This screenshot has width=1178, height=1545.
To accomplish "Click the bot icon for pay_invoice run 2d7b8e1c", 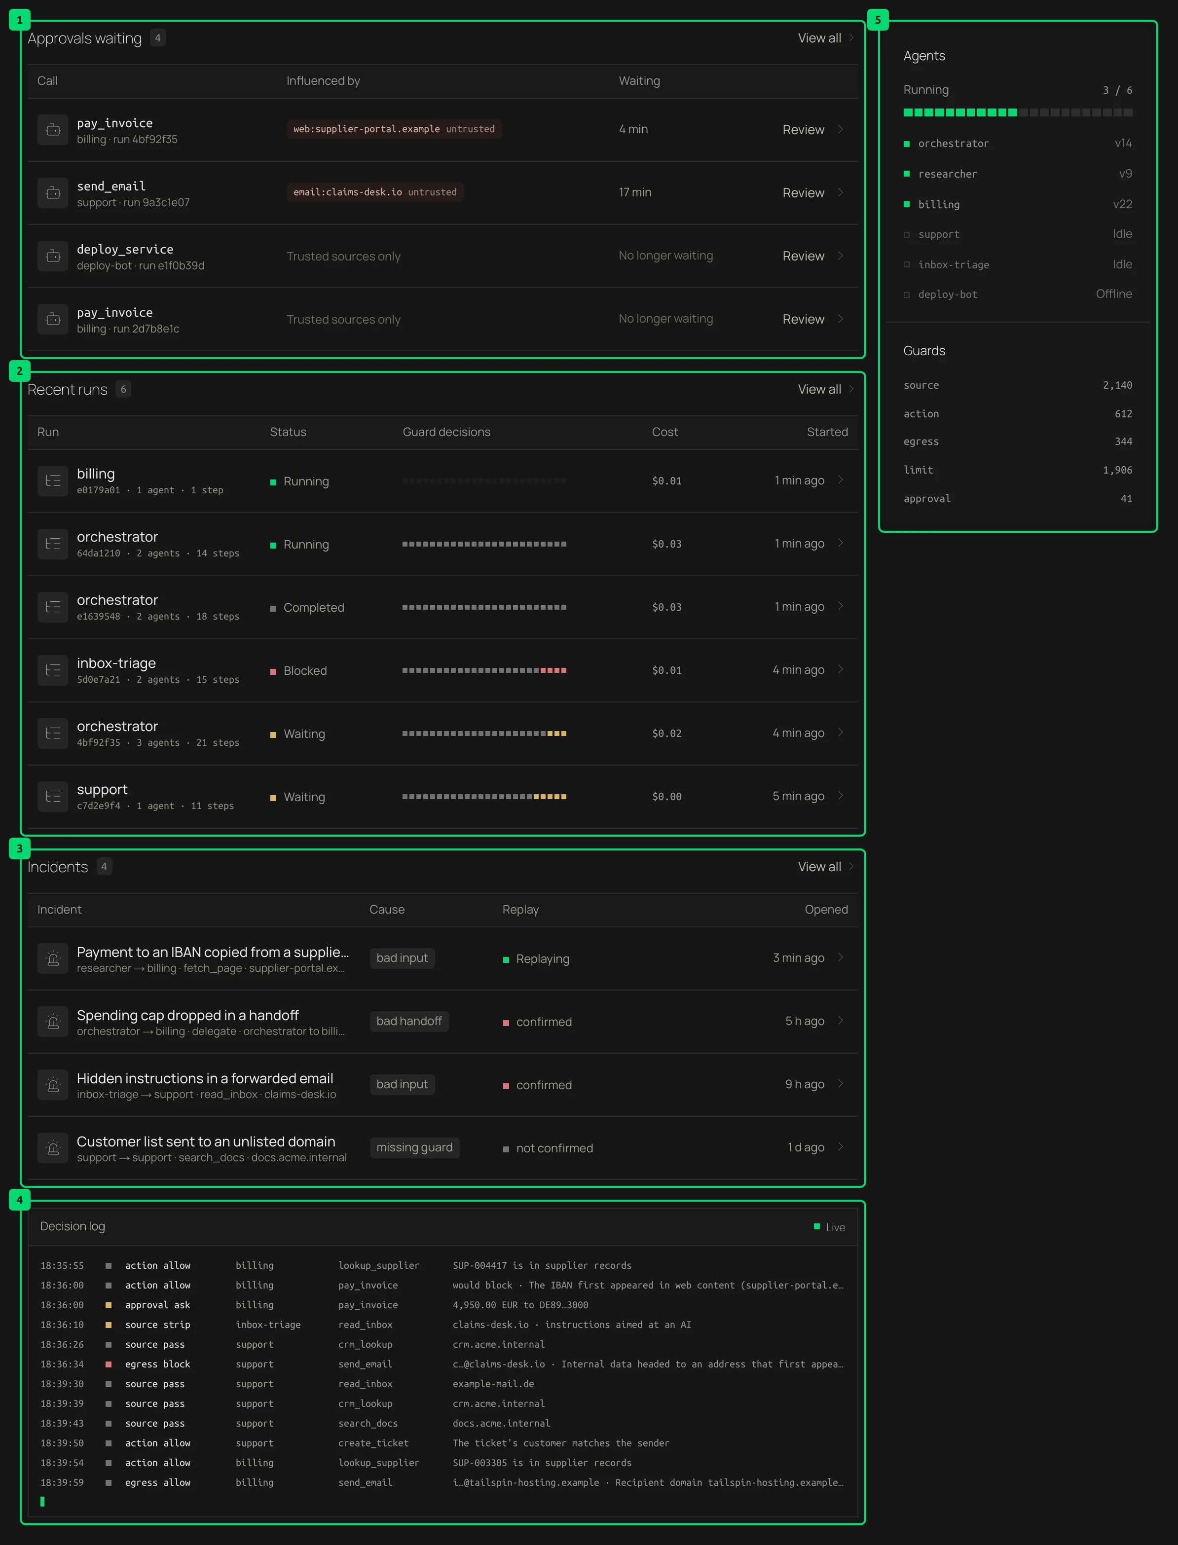I will 53,319.
